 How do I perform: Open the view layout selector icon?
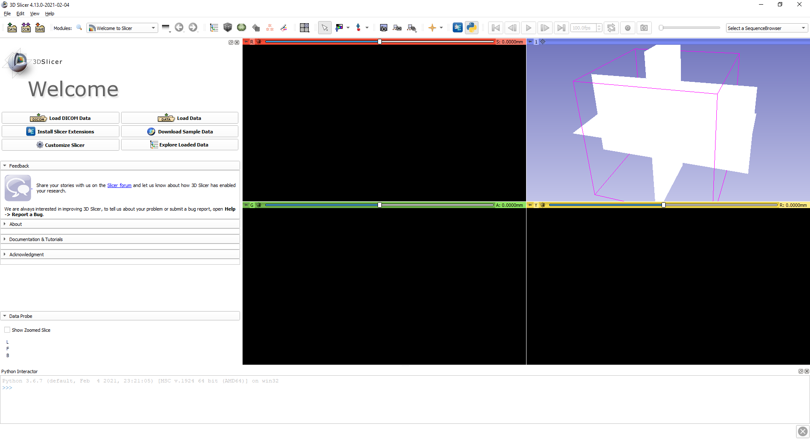pos(304,28)
